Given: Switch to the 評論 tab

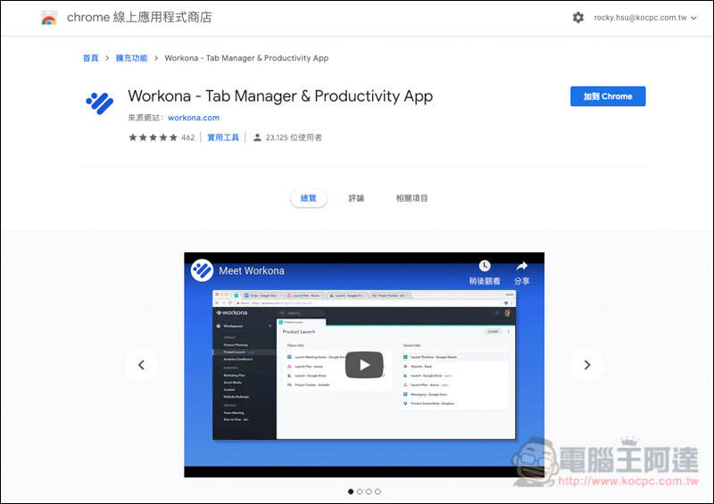Looking at the screenshot, I should point(356,198).
